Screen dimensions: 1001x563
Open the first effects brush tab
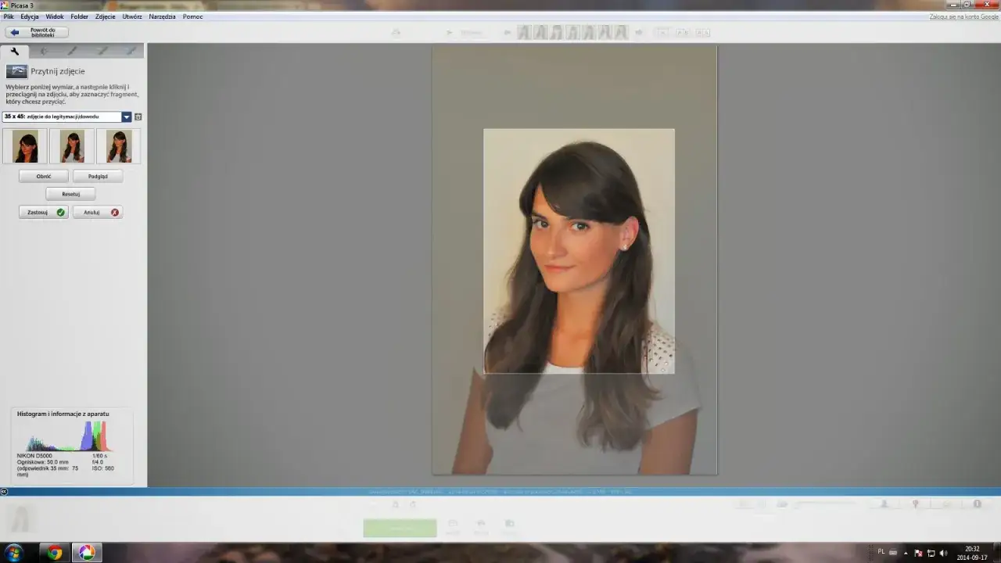[x=72, y=50]
